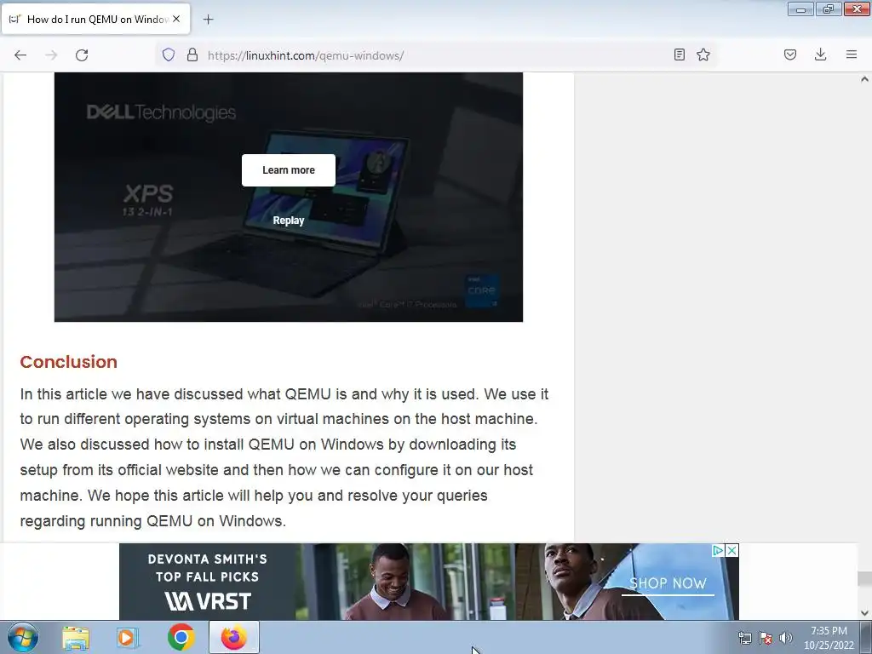Click the vertical scrollbar thumb

click(x=865, y=578)
